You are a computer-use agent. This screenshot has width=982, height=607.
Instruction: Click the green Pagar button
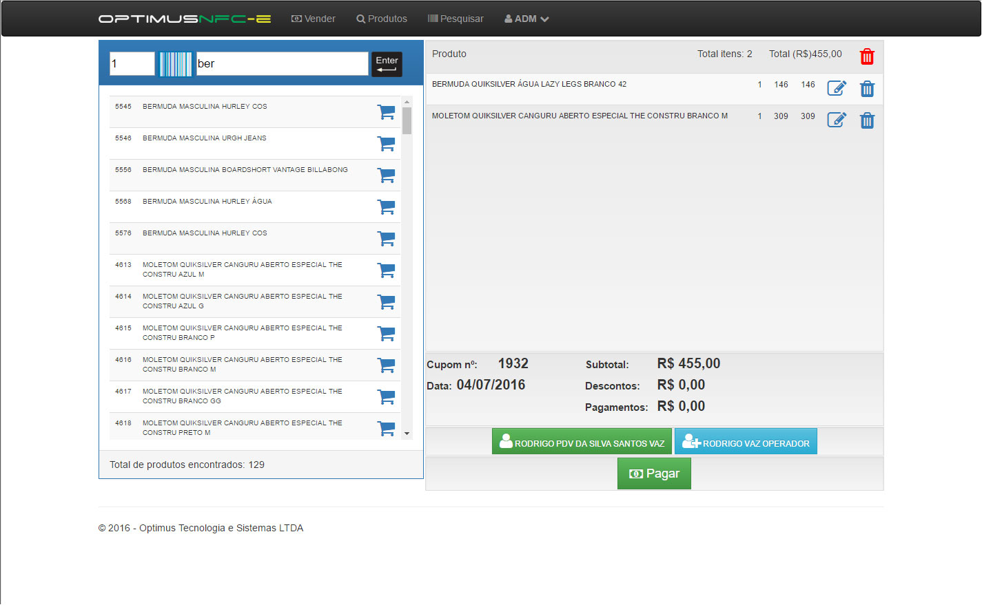(x=654, y=473)
